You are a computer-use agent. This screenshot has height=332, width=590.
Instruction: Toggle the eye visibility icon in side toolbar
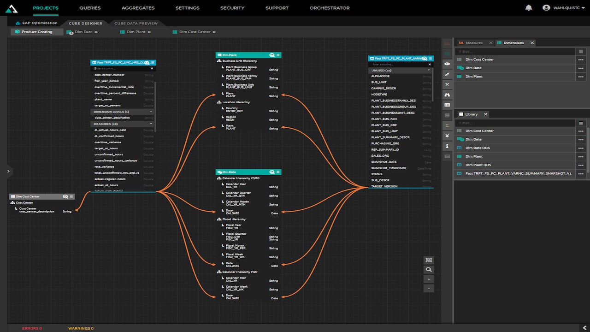[447, 64]
